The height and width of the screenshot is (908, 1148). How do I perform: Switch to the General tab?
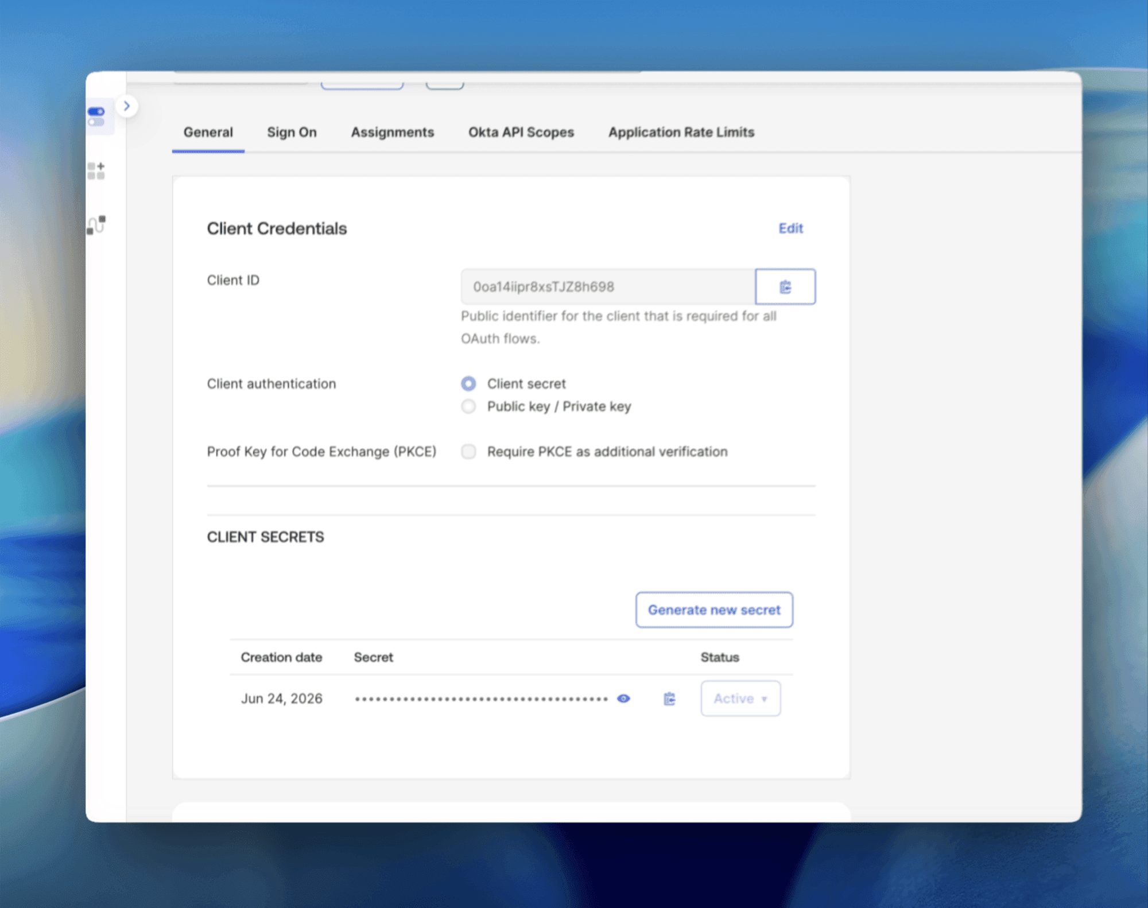tap(208, 133)
